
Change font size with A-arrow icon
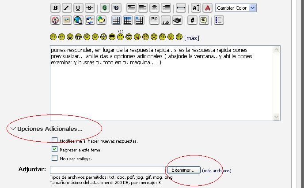tap(196, 8)
